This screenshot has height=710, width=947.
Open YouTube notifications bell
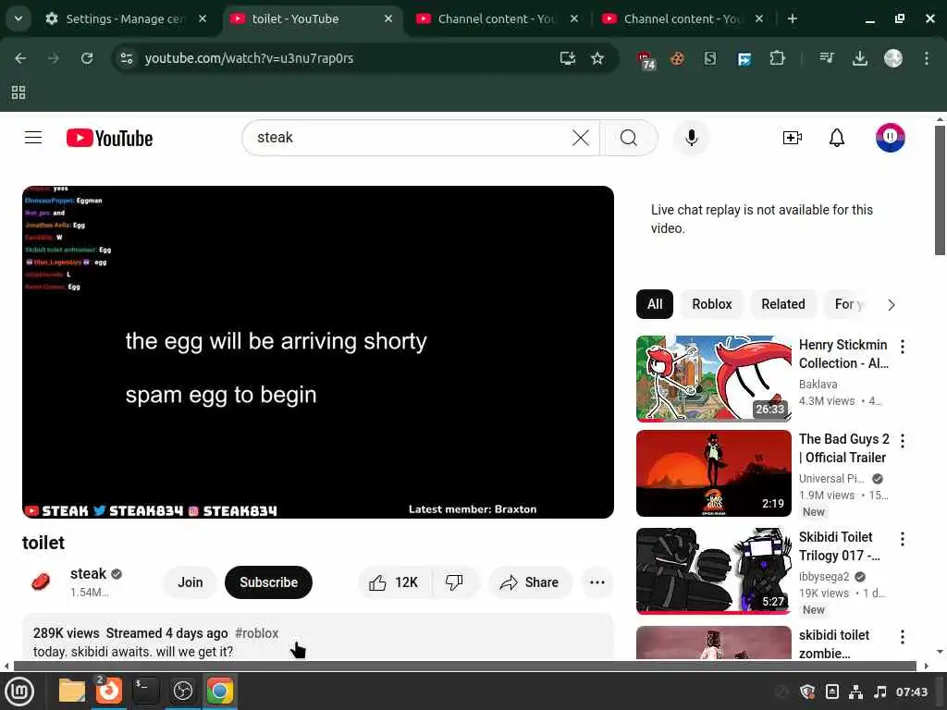click(x=836, y=138)
